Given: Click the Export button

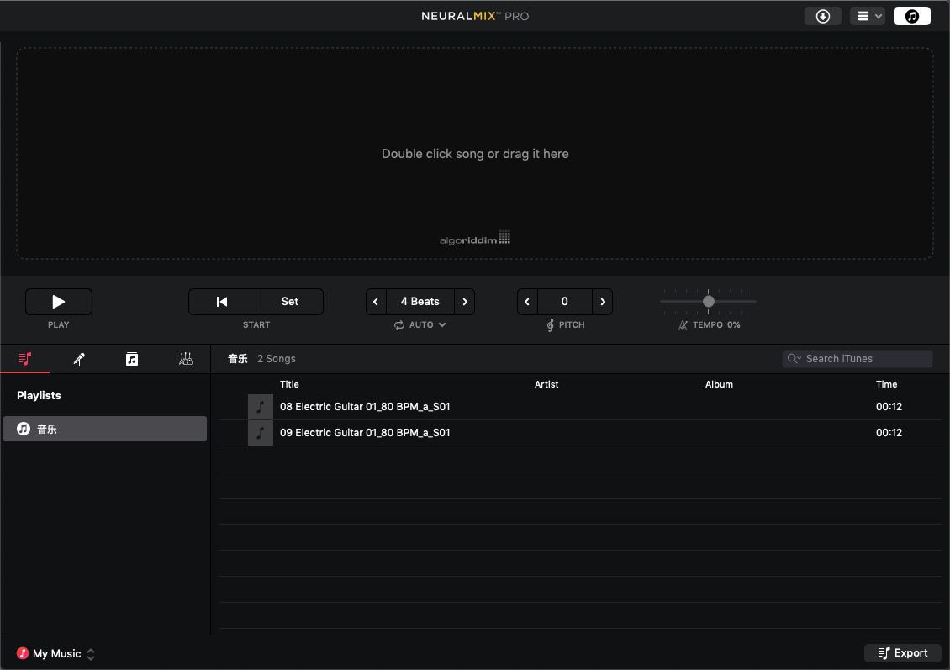Looking at the screenshot, I should coord(903,653).
